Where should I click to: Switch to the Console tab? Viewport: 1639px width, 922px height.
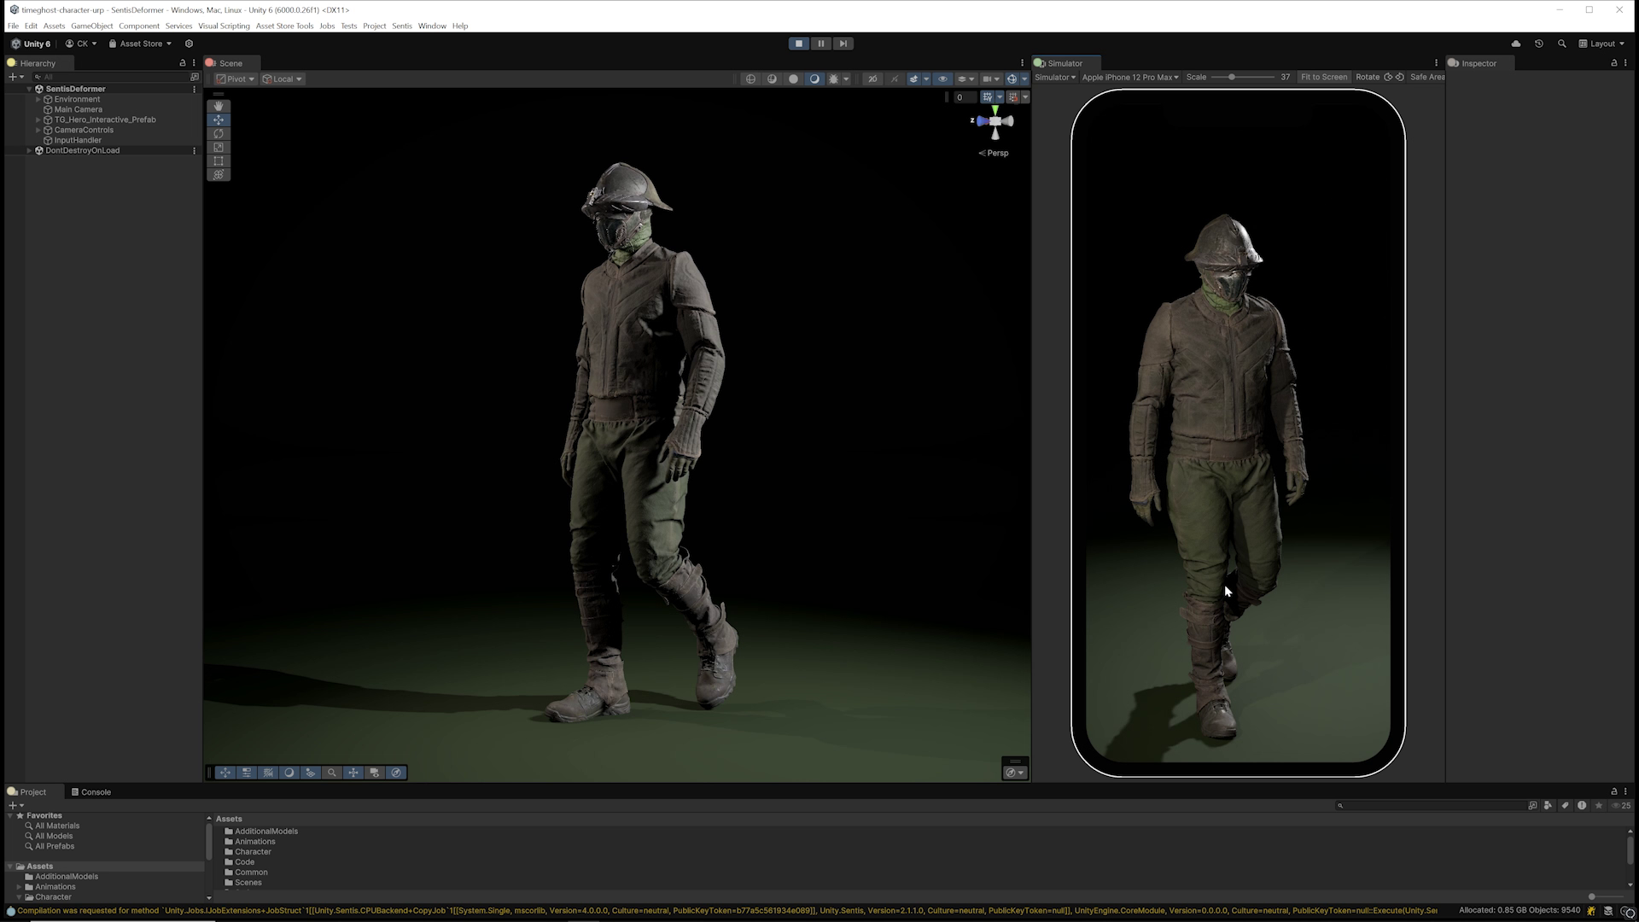(91, 792)
